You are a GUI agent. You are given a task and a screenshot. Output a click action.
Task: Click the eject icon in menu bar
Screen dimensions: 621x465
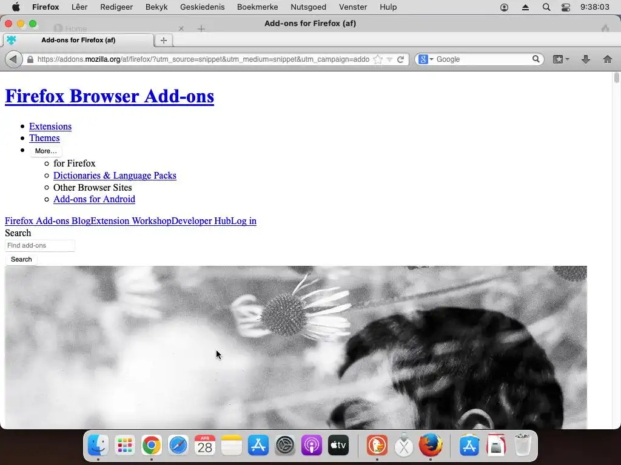pyautogui.click(x=525, y=7)
